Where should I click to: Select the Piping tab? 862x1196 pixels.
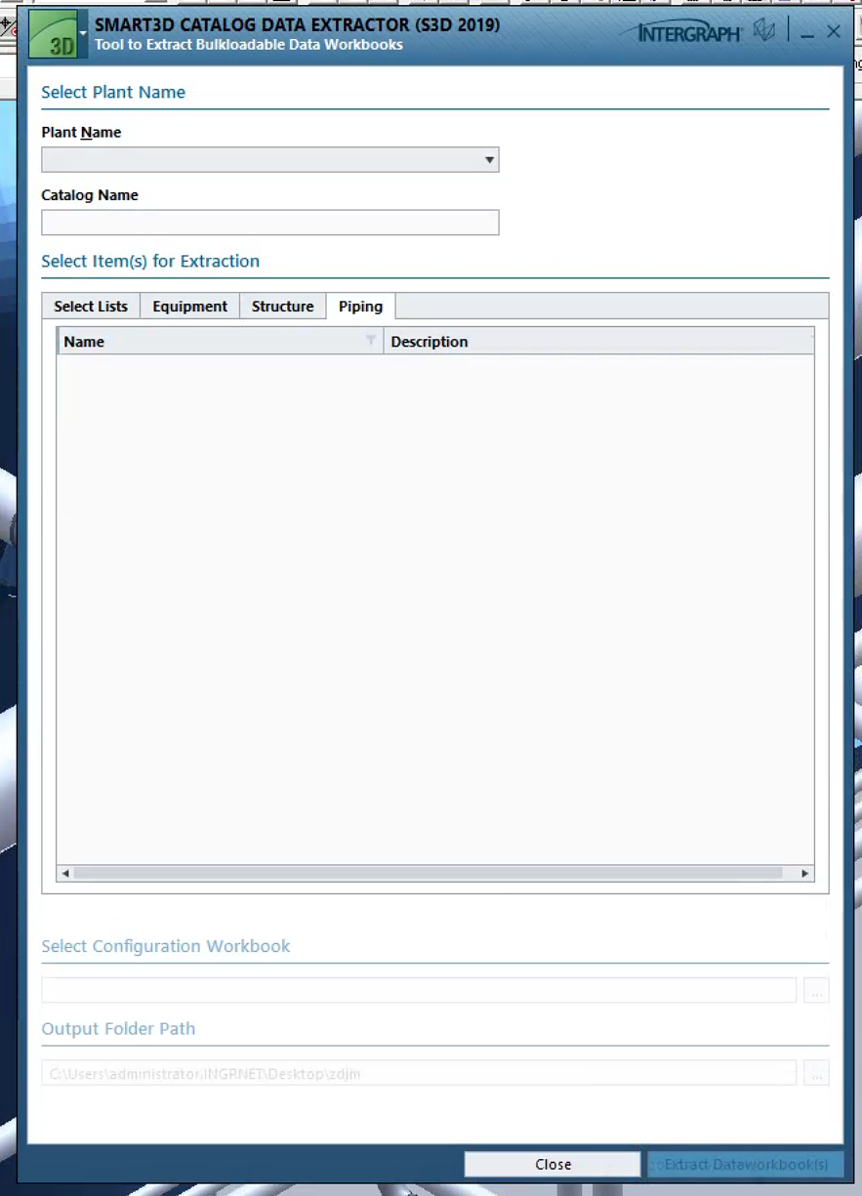coord(360,306)
